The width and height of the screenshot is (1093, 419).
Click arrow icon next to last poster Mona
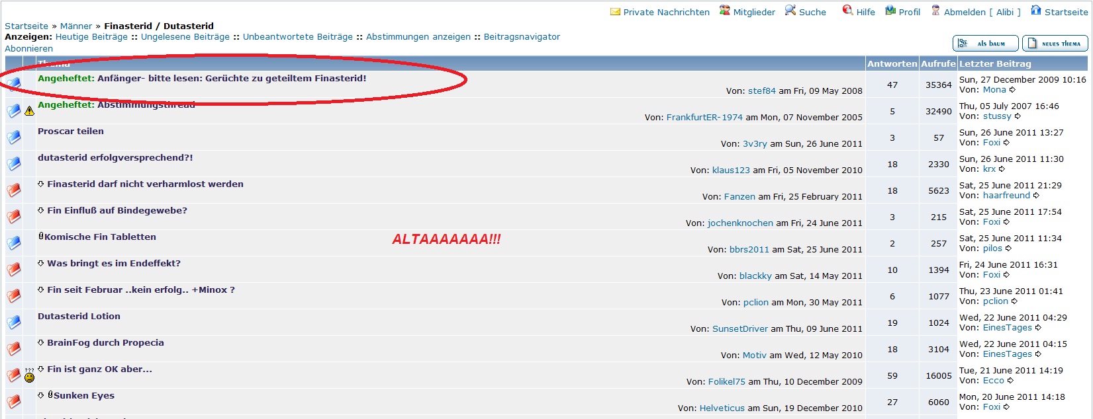point(1012,90)
